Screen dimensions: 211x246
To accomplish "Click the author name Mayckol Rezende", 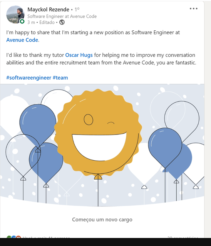I will click(49, 9).
